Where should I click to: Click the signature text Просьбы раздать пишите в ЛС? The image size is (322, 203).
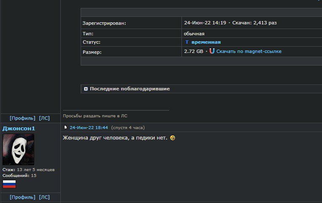95,116
